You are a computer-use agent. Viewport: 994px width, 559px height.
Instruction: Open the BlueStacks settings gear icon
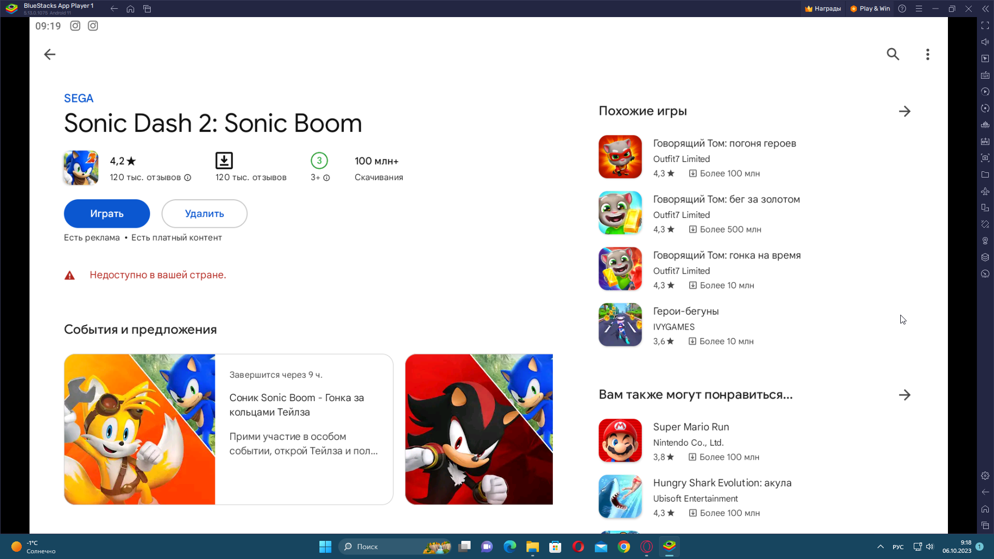pos(985,476)
